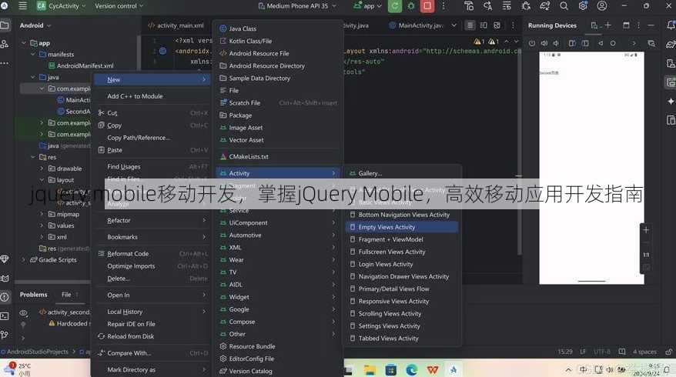Open the Android project view dropdown
The height and width of the screenshot is (377, 676).
pyautogui.click(x=35, y=25)
